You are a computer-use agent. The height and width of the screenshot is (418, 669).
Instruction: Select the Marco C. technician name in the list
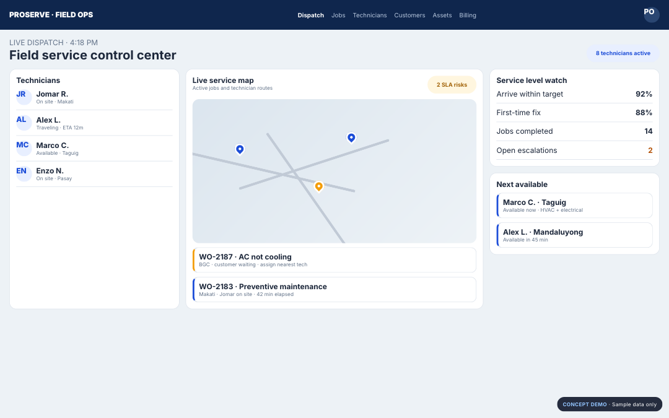[x=53, y=146]
